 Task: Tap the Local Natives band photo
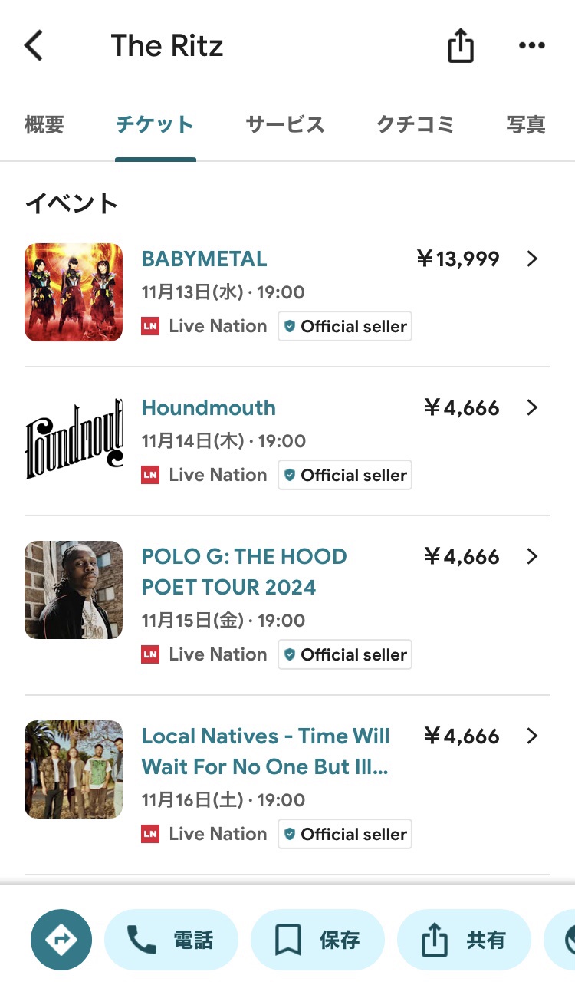click(74, 769)
